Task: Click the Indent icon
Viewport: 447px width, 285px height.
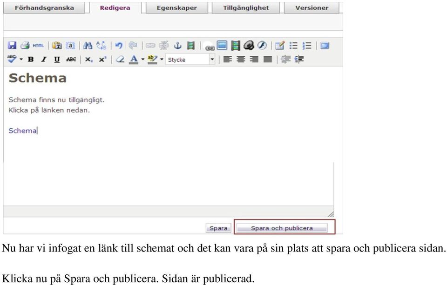Action: [299, 60]
